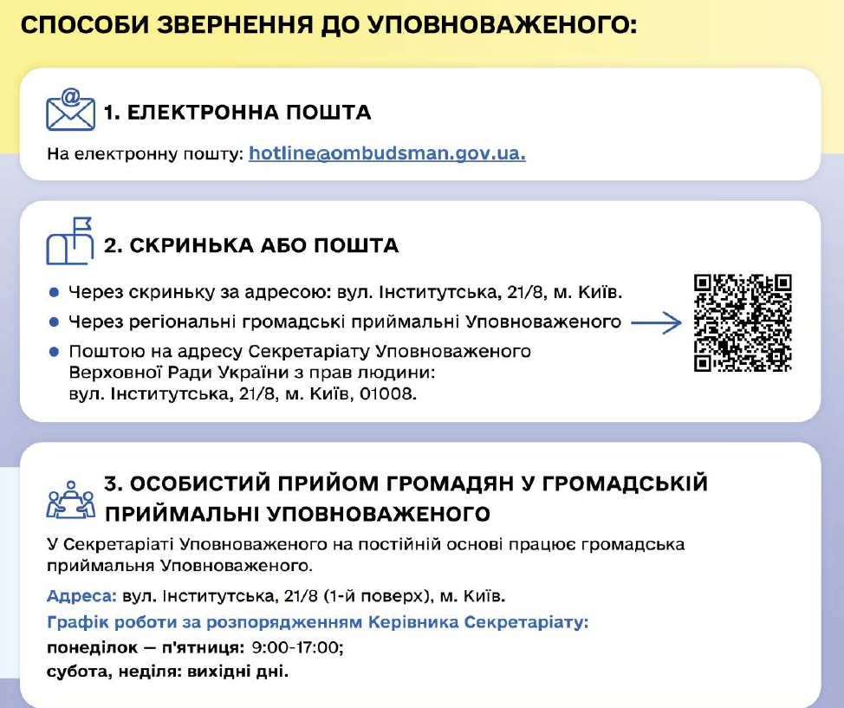Click 'Через регіональні громадські приймальні Уповноваженого' text
This screenshot has width=844, height=708.
pyautogui.click(x=345, y=322)
